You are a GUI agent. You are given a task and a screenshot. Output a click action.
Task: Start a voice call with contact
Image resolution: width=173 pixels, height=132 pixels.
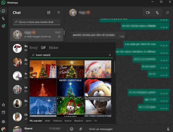157,12
